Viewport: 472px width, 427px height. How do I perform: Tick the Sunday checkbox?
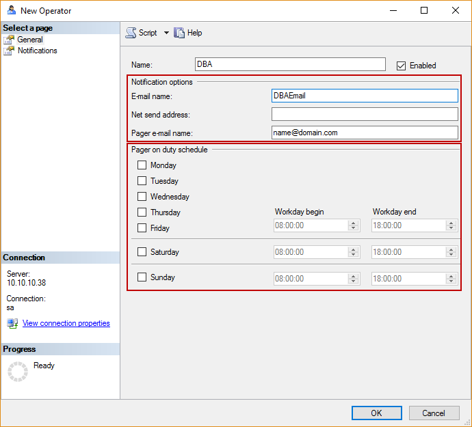142,277
